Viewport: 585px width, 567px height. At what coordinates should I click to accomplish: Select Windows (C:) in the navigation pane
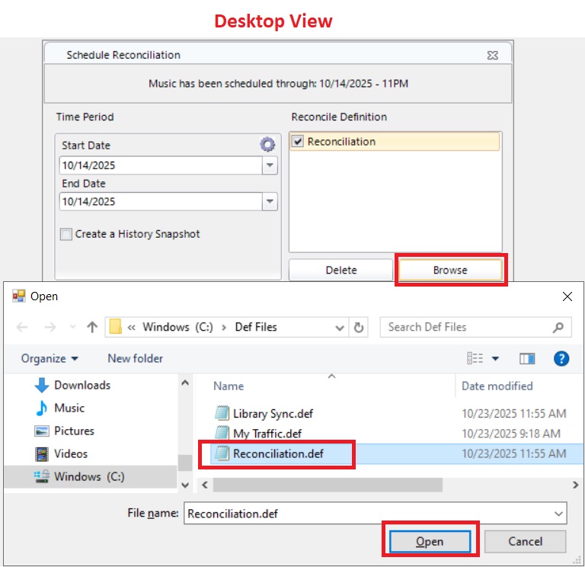[x=91, y=476]
